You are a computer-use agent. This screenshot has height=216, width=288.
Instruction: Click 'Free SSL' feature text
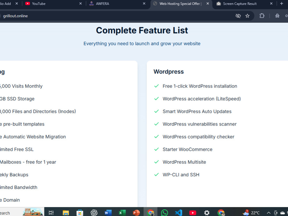pyautogui.click(x=24, y=149)
